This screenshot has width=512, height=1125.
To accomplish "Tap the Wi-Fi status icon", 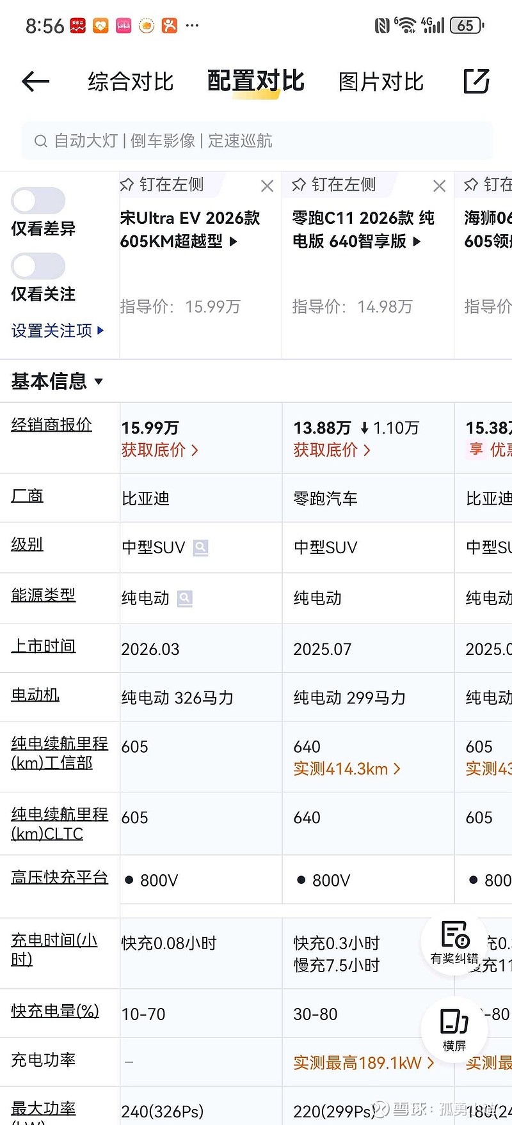I will (x=405, y=25).
